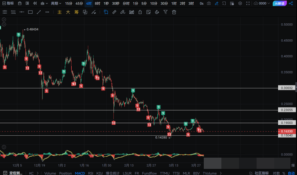Select the parallel lines with handles tool
Screen dimensions: 297x175
(x=5, y=12)
